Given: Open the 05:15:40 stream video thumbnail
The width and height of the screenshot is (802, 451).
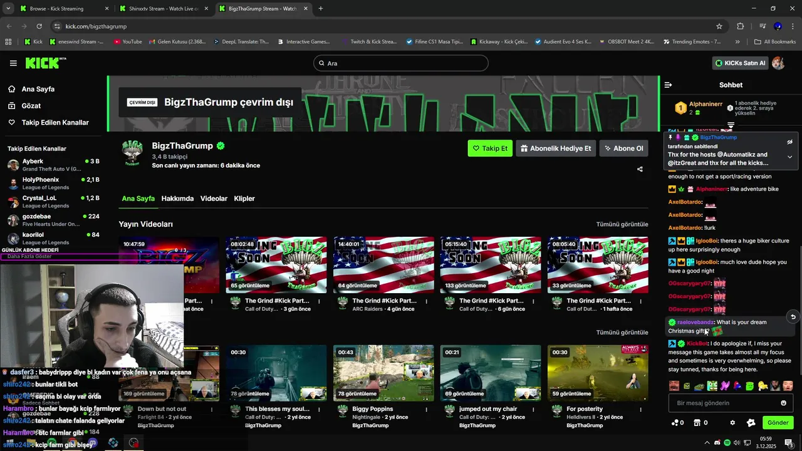Looking at the screenshot, I should click(491, 265).
